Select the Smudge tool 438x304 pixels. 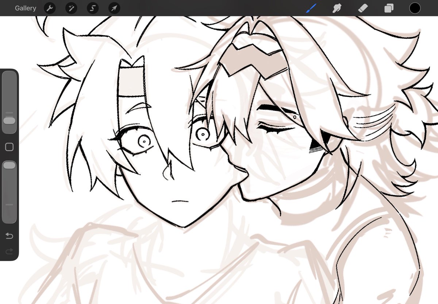coord(337,8)
